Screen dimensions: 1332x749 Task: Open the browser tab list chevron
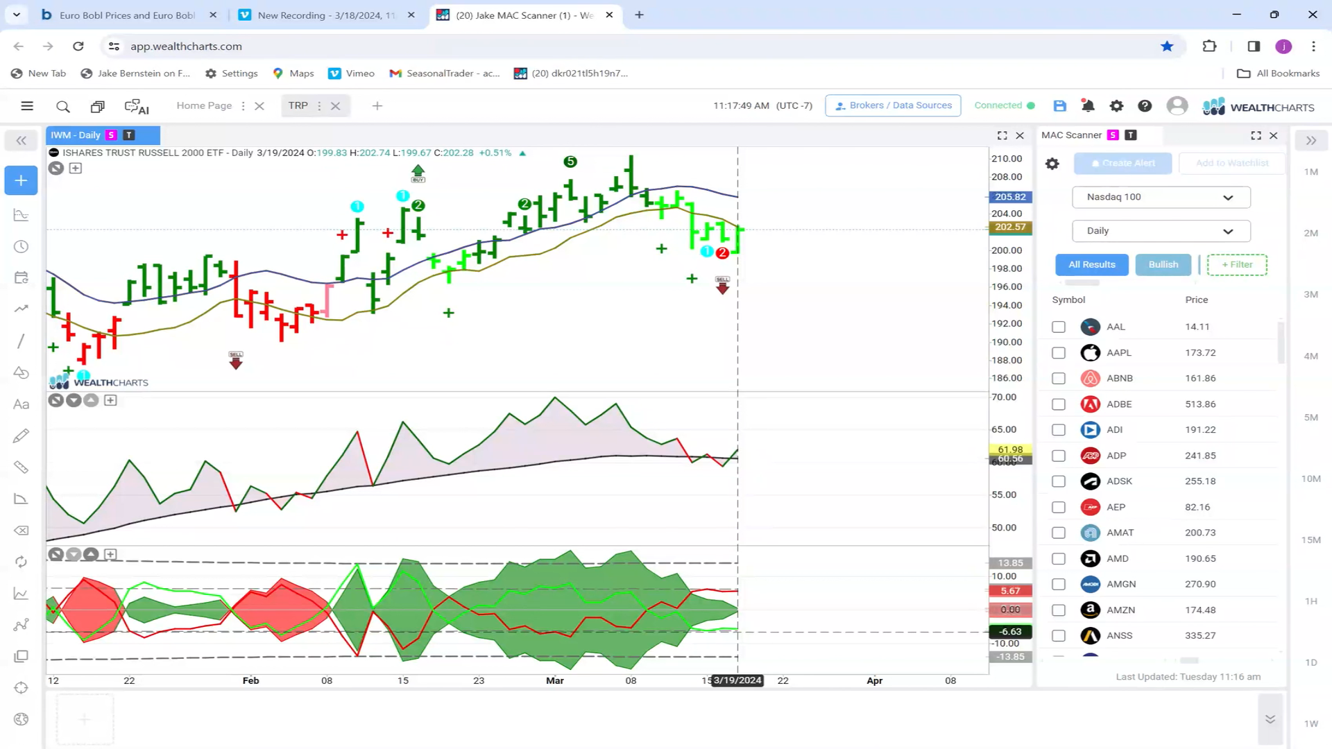(x=17, y=15)
